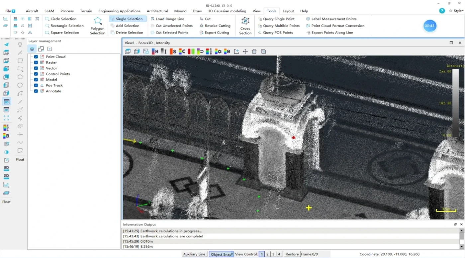The image size is (465, 258).
Task: Click the red point on the structure
Action: [x=294, y=137]
